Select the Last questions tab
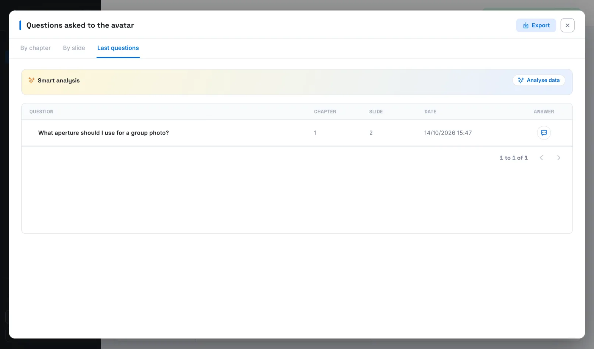 click(118, 48)
